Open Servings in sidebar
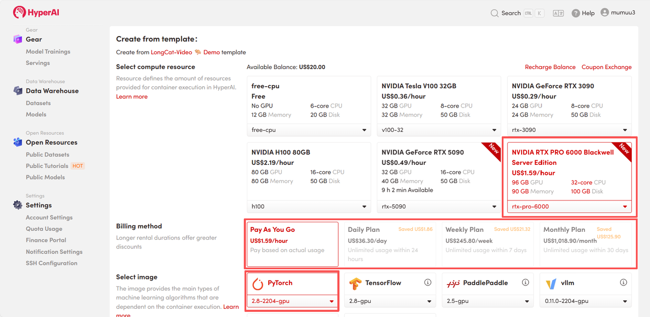Viewport: 650px width, 317px height. coord(38,63)
